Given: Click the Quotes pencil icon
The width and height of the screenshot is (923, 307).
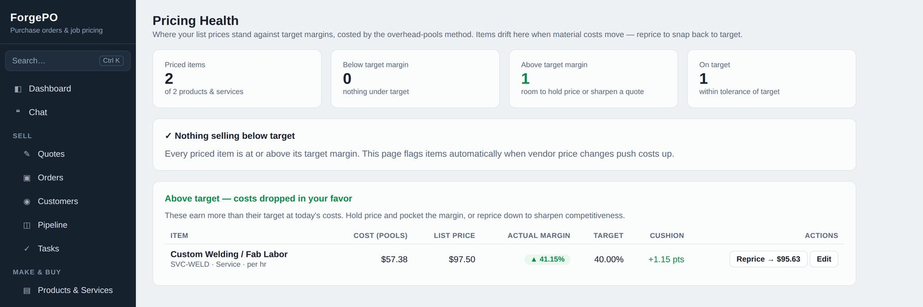Looking at the screenshot, I should 27,154.
